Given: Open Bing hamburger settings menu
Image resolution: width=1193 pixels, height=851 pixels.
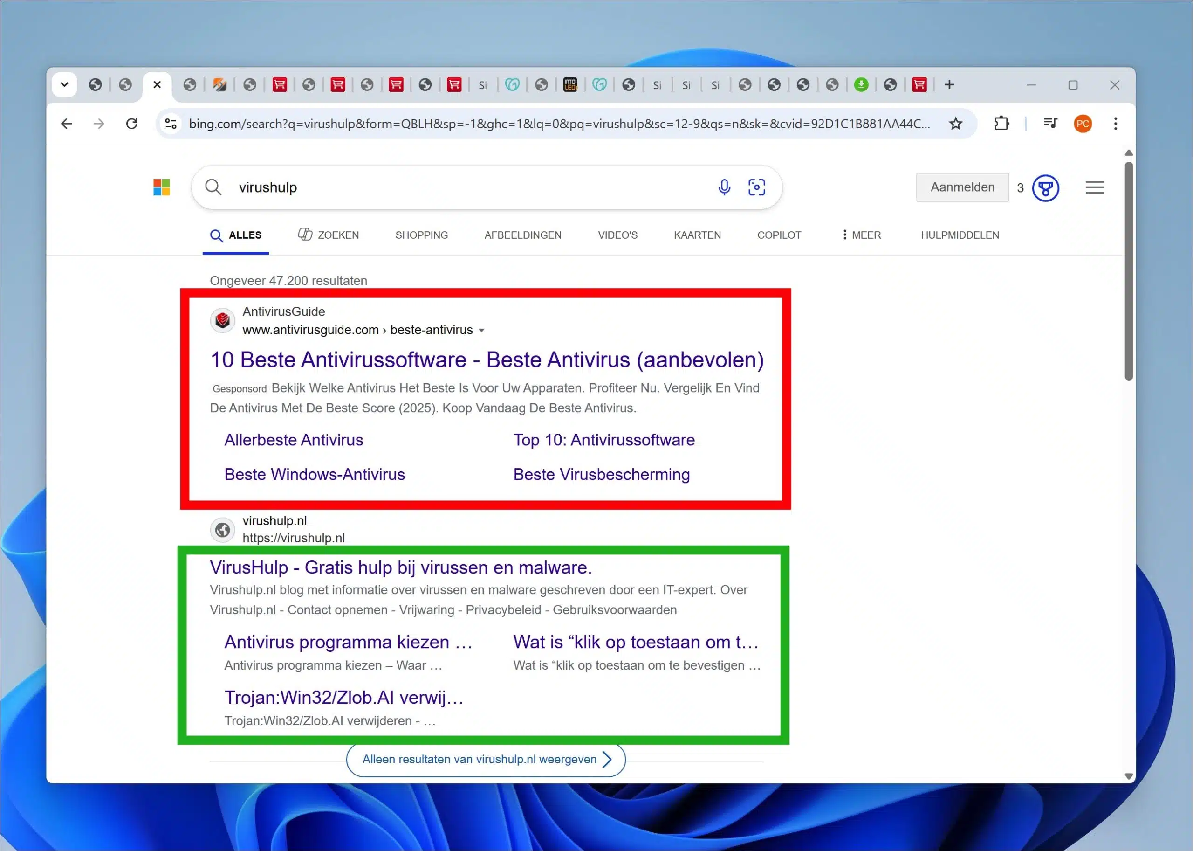Looking at the screenshot, I should pos(1095,187).
